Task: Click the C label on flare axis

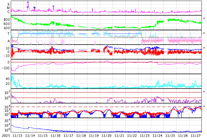Action: click(x=8, y=12)
